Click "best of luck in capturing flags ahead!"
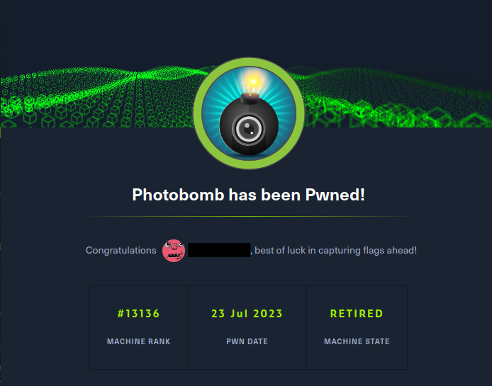 coord(335,250)
